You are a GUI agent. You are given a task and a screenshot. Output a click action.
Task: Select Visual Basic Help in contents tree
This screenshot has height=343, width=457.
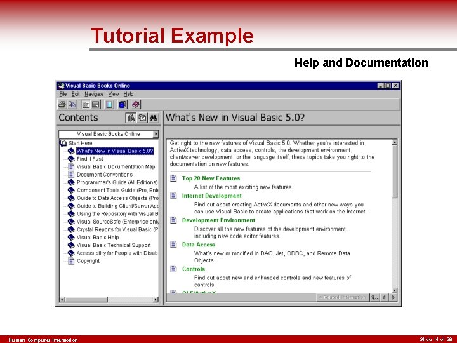point(98,238)
